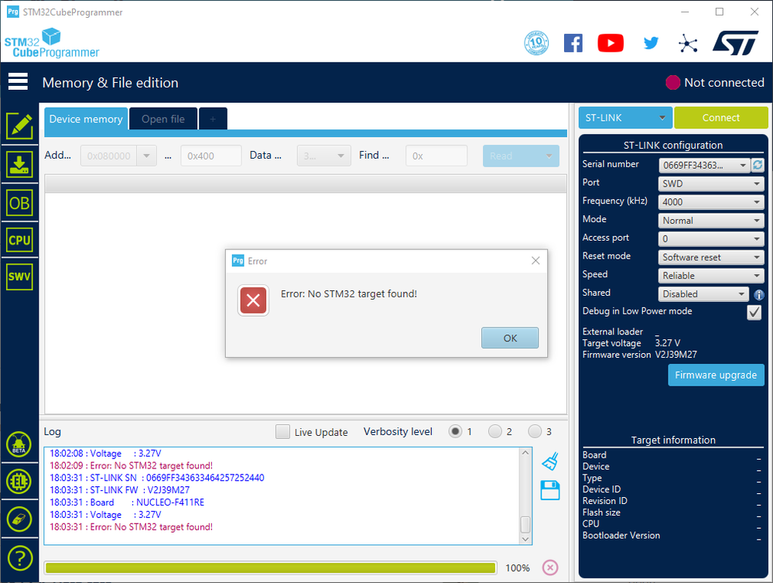Open ST Facebook page icon

click(x=573, y=43)
